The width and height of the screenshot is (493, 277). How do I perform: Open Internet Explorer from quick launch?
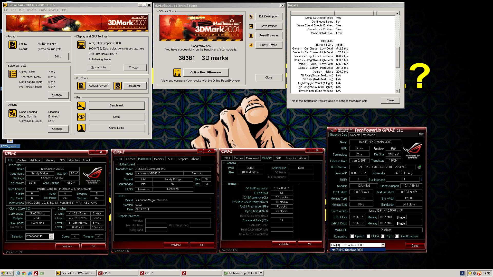click(30, 273)
